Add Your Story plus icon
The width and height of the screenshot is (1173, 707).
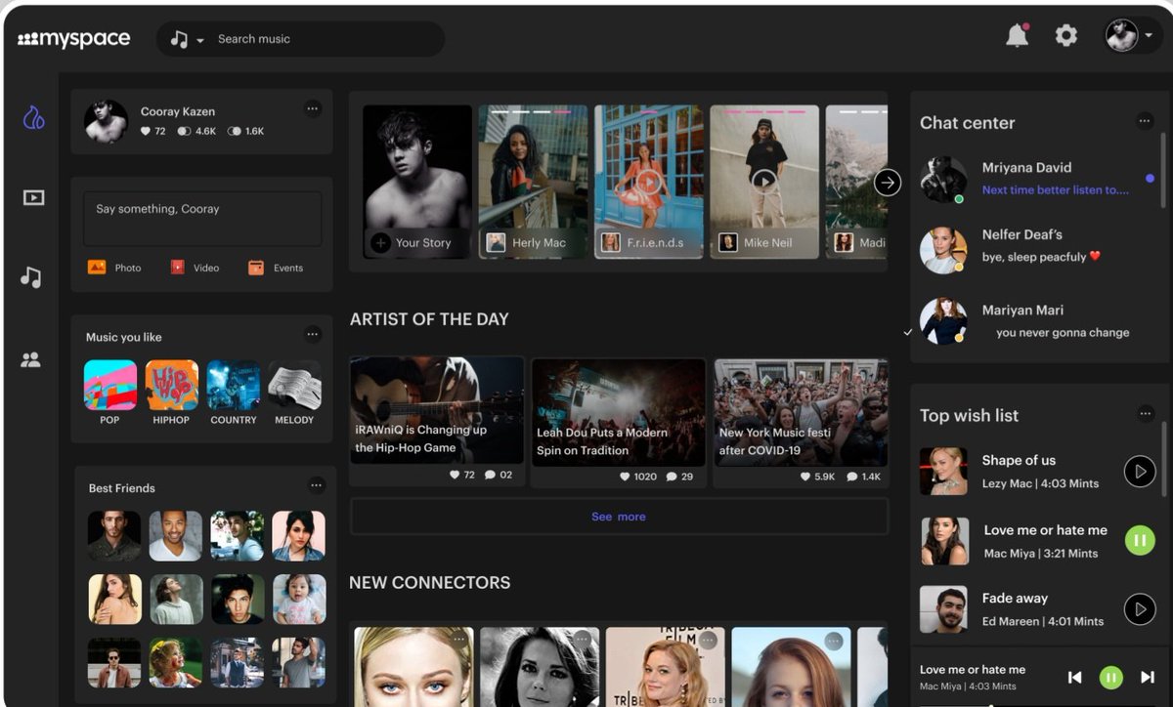click(x=381, y=243)
